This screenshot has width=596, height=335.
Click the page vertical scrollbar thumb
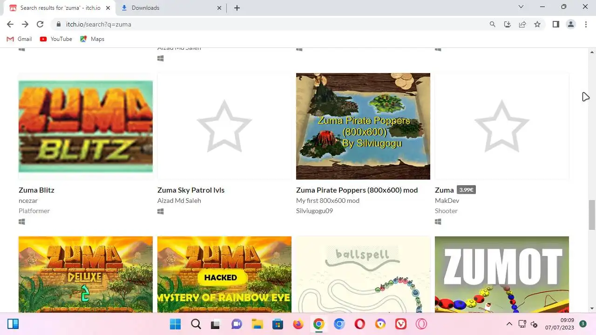592,214
